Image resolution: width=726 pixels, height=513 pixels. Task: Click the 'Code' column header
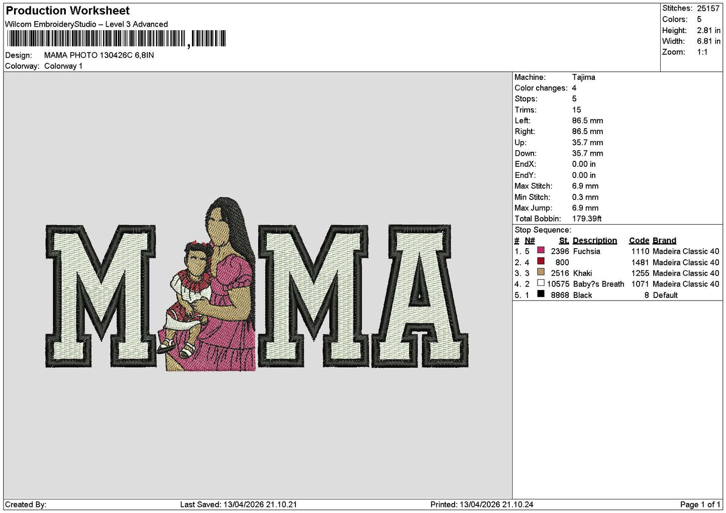coord(639,241)
